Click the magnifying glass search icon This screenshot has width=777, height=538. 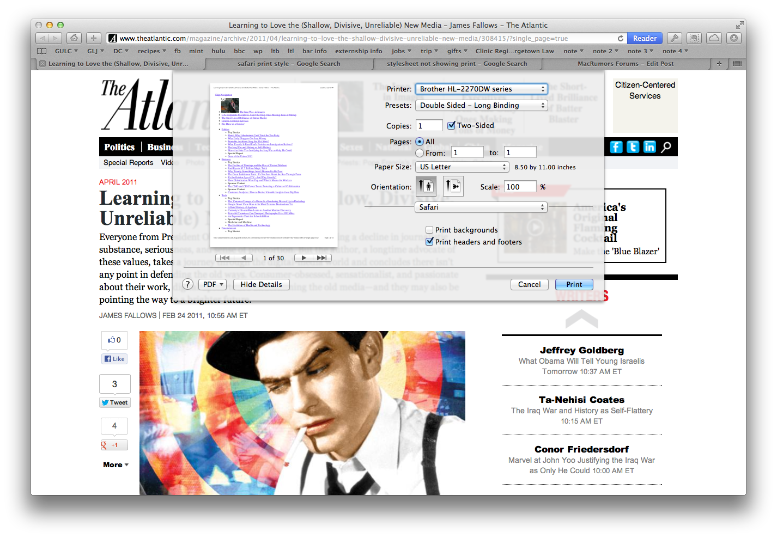click(666, 147)
